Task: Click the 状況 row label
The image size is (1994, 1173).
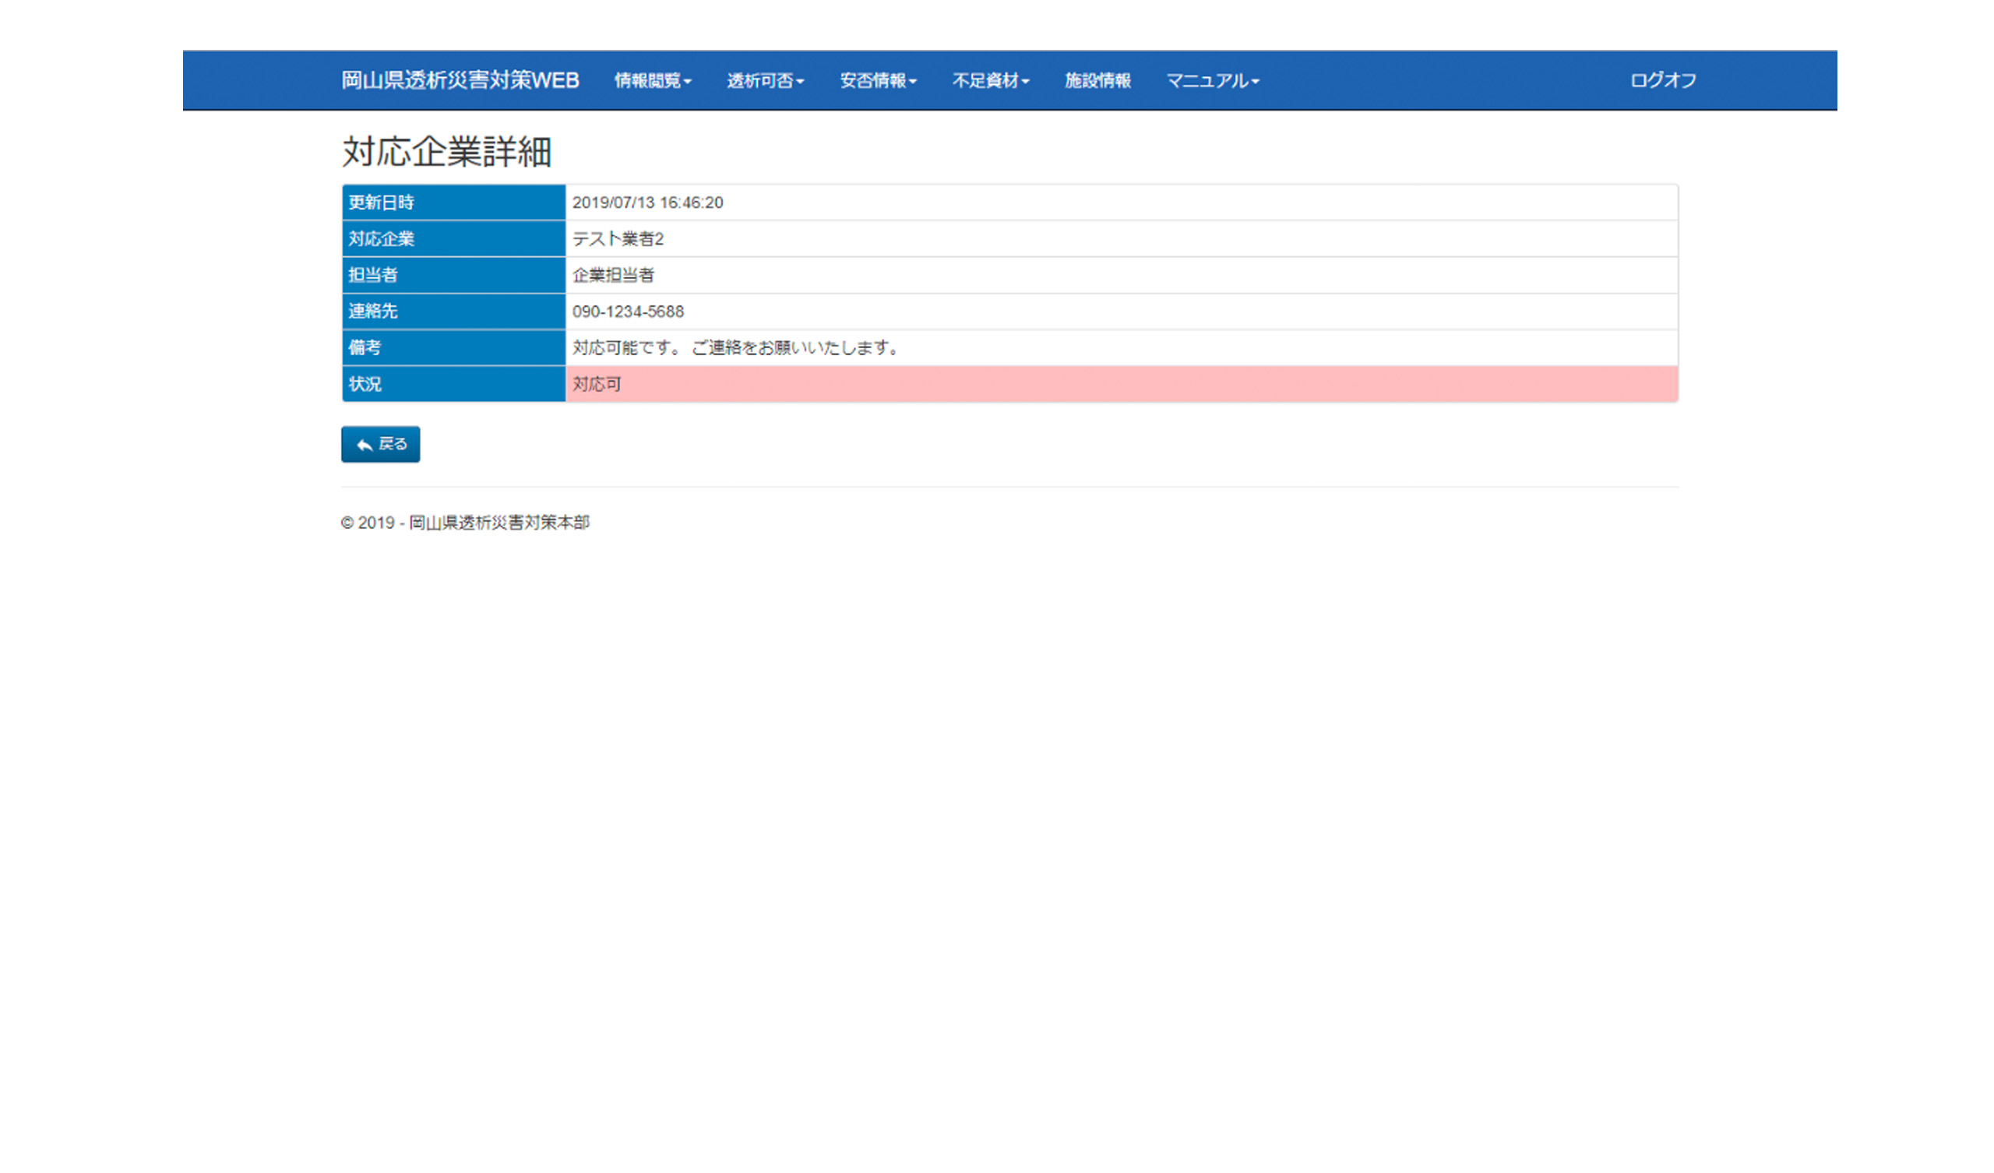Action: (365, 385)
